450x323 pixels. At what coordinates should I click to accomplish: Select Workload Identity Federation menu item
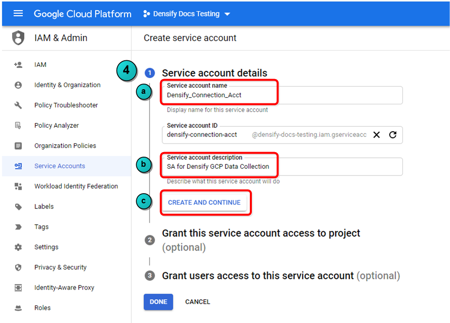coord(76,187)
